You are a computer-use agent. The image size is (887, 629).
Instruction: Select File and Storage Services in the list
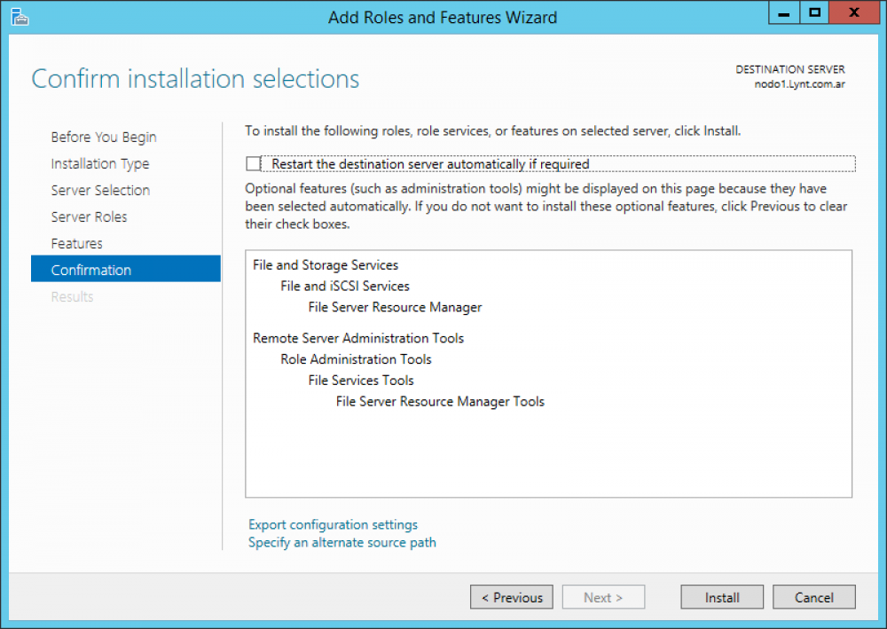pyautogui.click(x=326, y=264)
